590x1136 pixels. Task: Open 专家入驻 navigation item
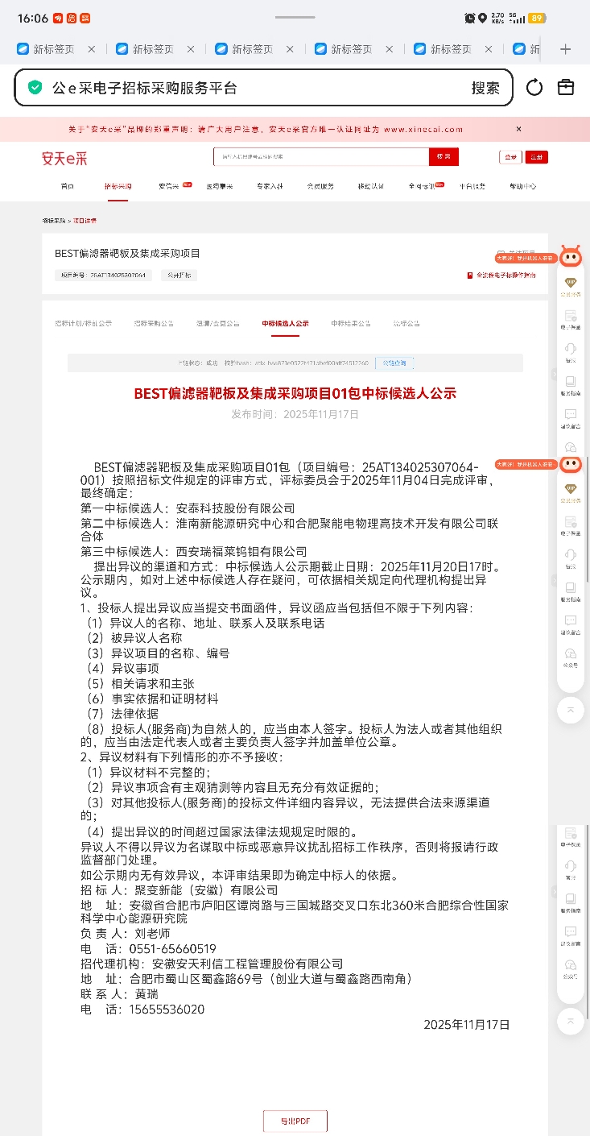[x=270, y=186]
